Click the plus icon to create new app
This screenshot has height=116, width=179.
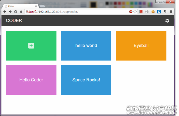pyautogui.click(x=31, y=46)
